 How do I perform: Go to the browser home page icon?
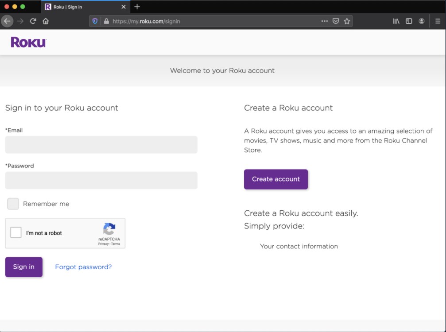(x=46, y=21)
